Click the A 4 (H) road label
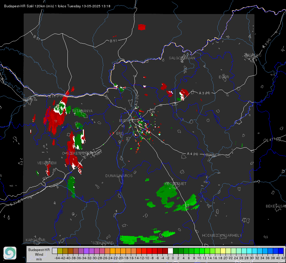The height and width of the screenshot is (263, 286). point(193,154)
